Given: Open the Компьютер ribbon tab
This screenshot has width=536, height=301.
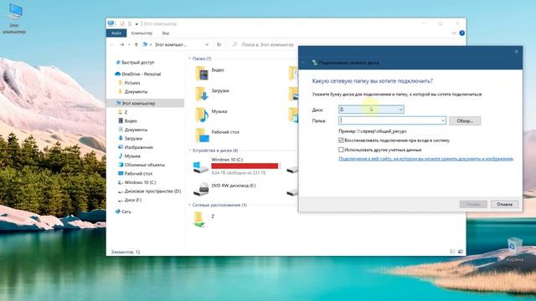Looking at the screenshot, I should point(142,33).
